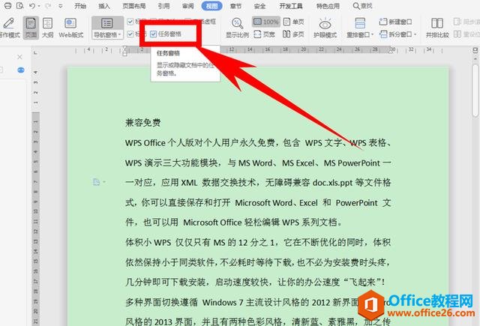Select the 引用 tab
Viewport: 480px width, 326px height.
[163, 6]
